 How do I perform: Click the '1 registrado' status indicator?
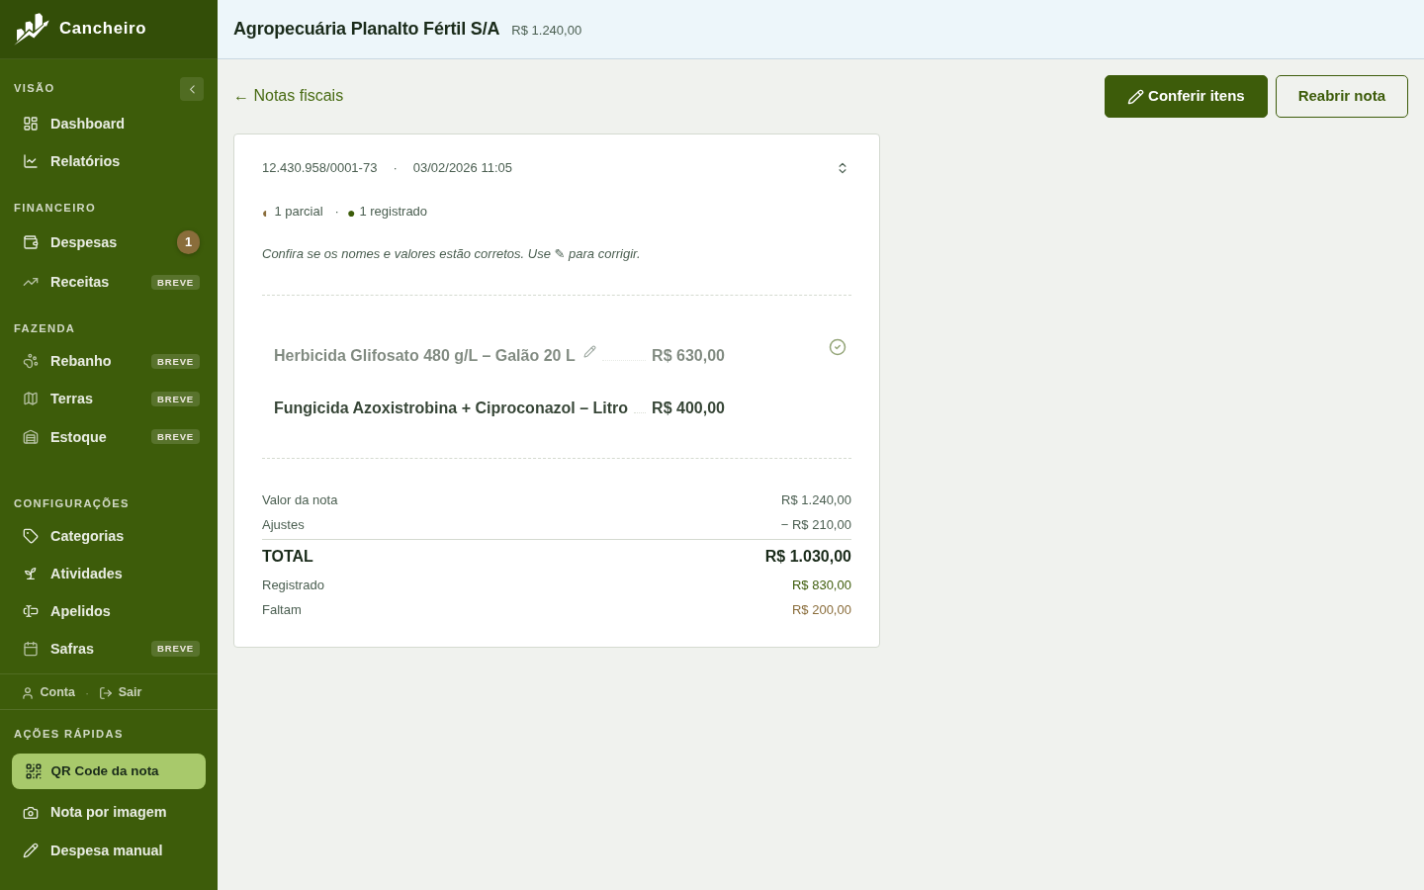point(388,212)
